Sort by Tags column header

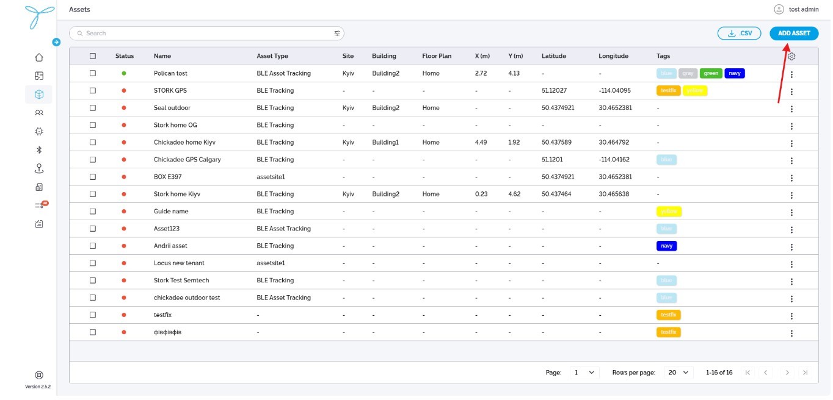pos(663,56)
